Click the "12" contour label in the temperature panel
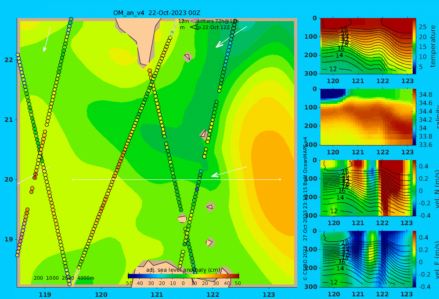This screenshot has height=299, width=439. coord(333,69)
